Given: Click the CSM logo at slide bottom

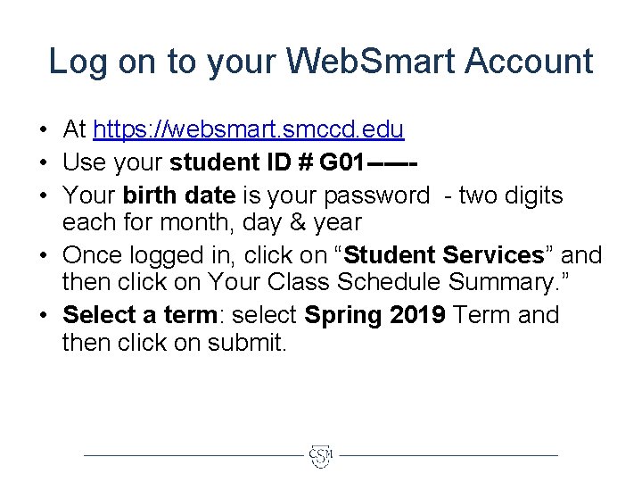Looking at the screenshot, I should pos(320,456).
